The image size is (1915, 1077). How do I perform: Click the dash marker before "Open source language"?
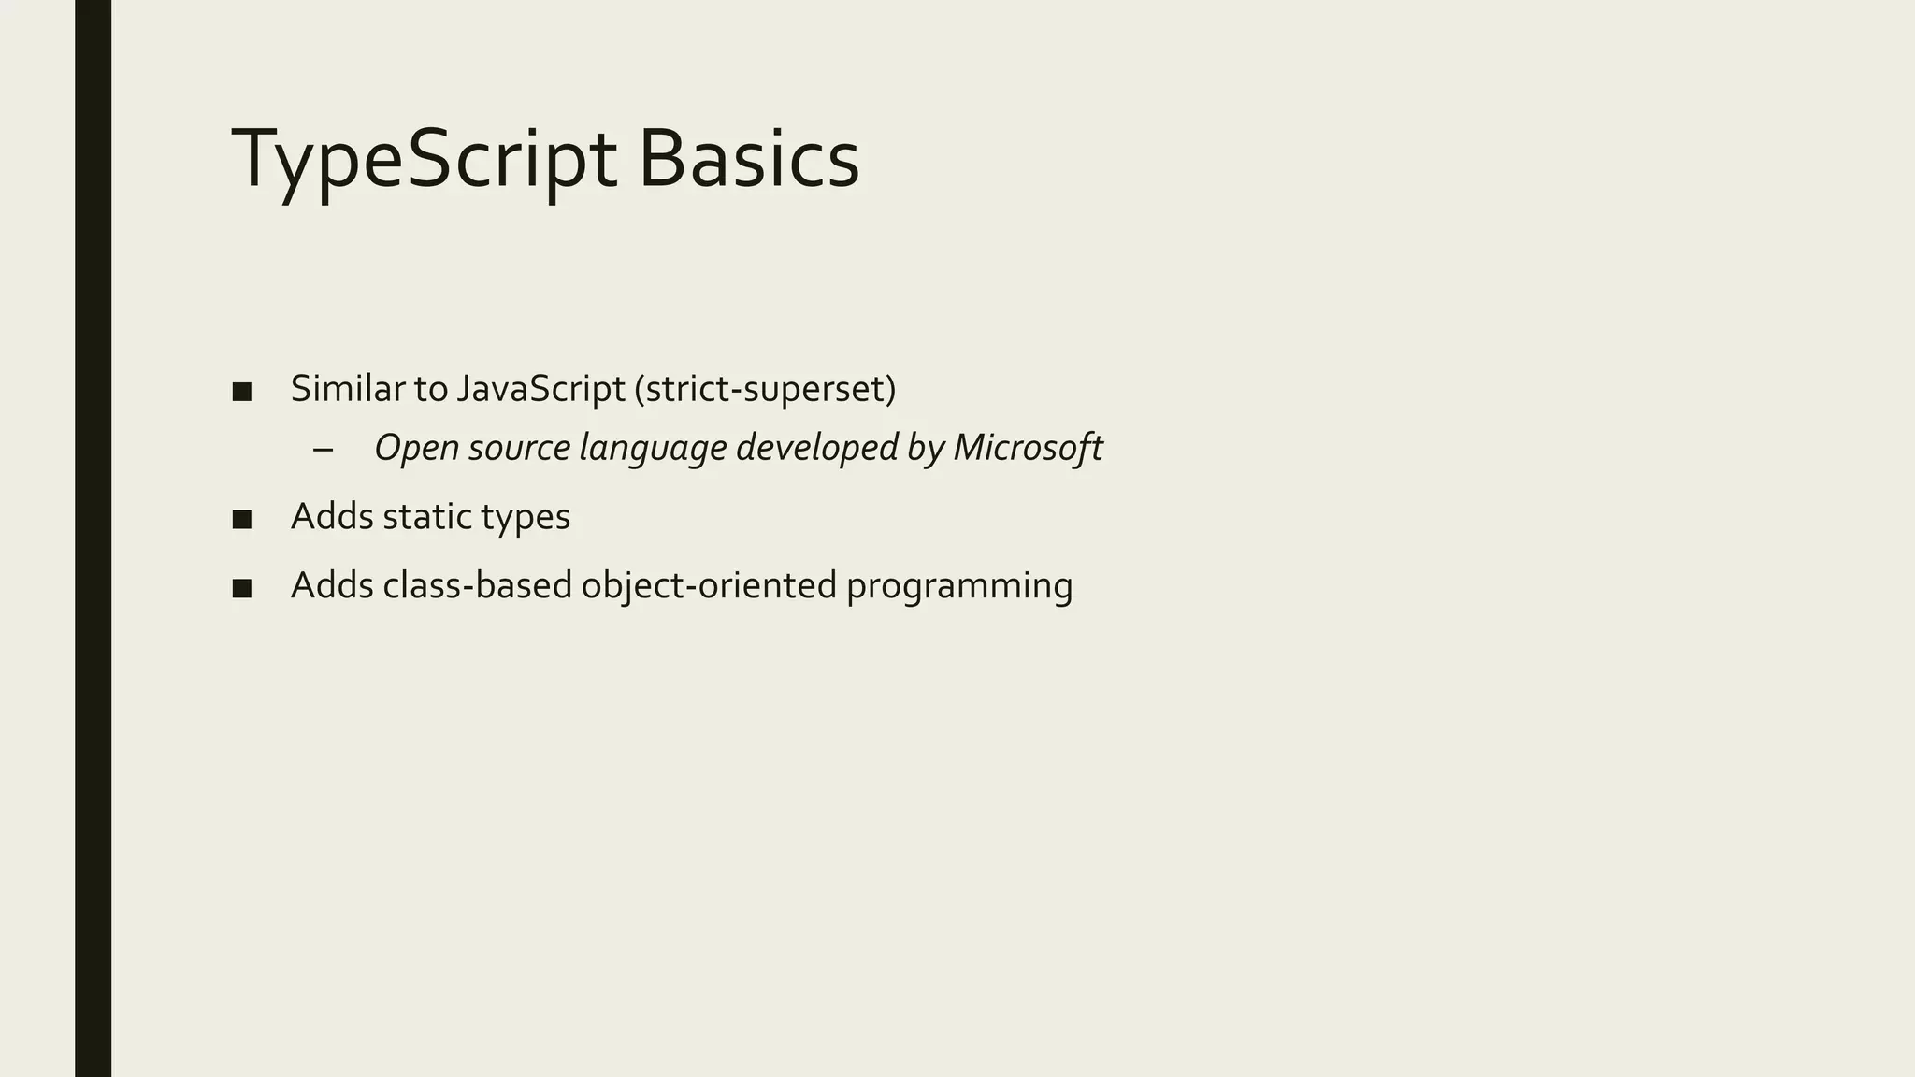tap(324, 450)
